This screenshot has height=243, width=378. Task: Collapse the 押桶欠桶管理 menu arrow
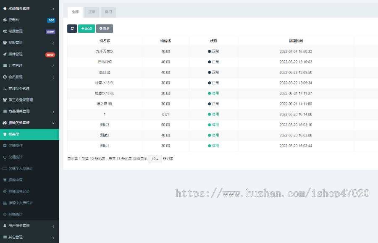pyautogui.click(x=53, y=123)
